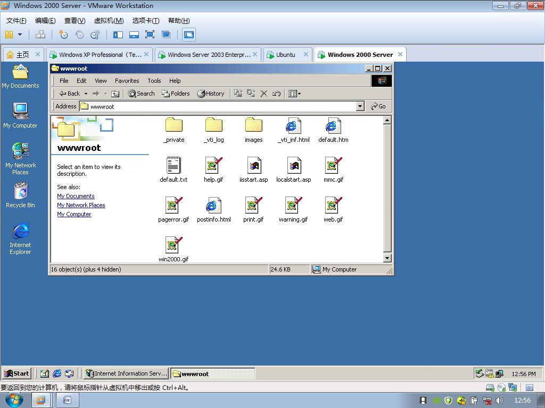
Task: Close the Ubuntu VM tab
Action: tap(306, 54)
